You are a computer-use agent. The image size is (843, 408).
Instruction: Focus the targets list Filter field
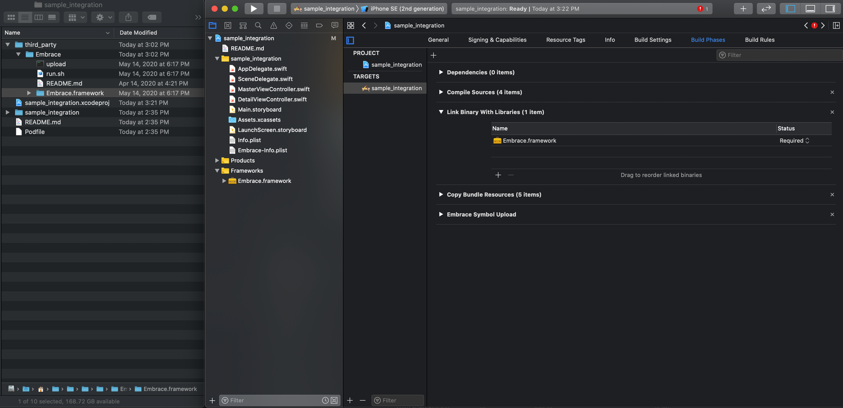click(x=398, y=401)
